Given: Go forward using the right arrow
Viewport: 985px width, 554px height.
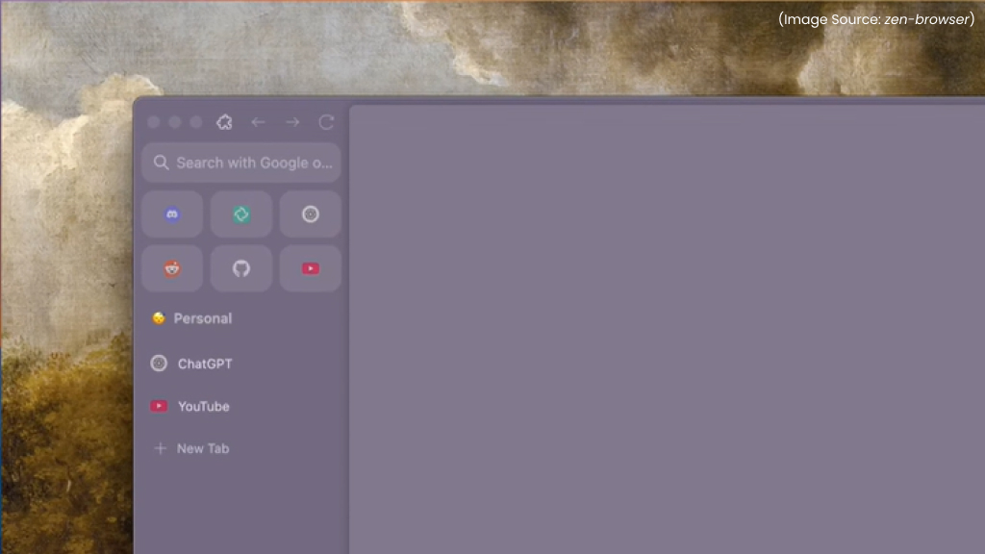Looking at the screenshot, I should [x=292, y=122].
